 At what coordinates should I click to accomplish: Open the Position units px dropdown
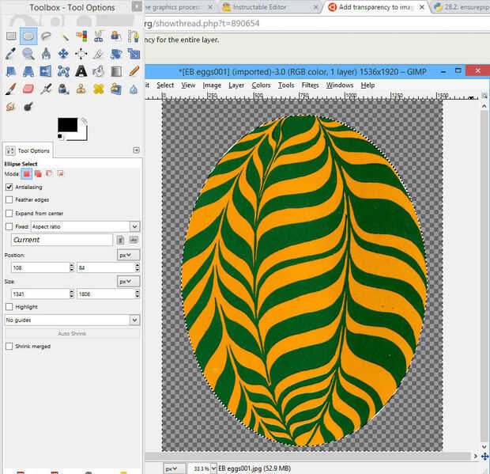pyautogui.click(x=128, y=255)
